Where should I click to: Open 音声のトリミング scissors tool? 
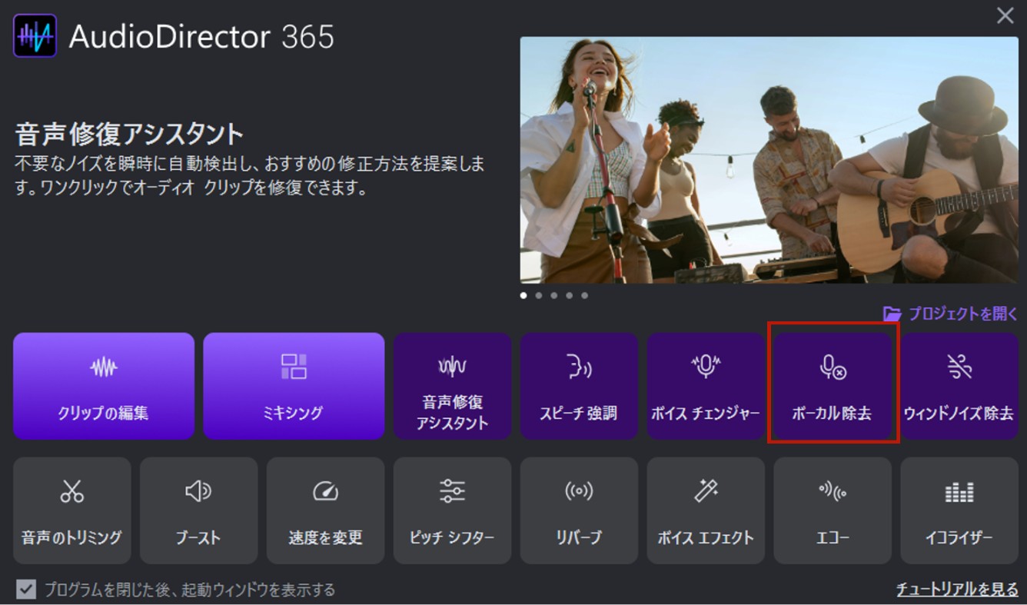[x=72, y=510]
